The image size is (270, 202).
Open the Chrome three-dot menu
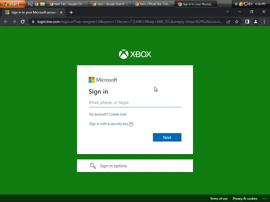[264, 22]
